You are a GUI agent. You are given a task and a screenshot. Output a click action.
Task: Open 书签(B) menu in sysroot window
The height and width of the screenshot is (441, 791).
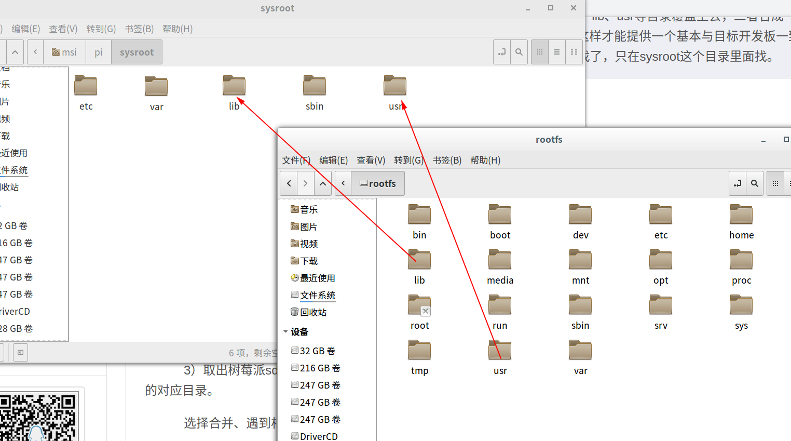140,29
